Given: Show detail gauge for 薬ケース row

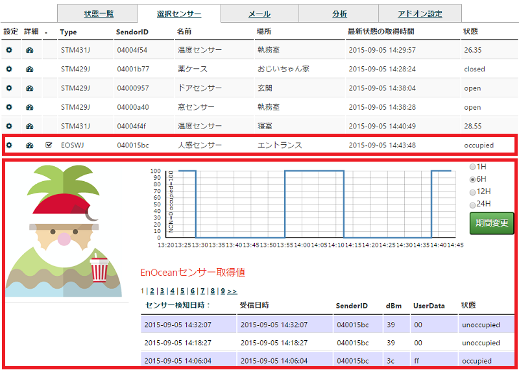Looking at the screenshot, I should 30,69.
